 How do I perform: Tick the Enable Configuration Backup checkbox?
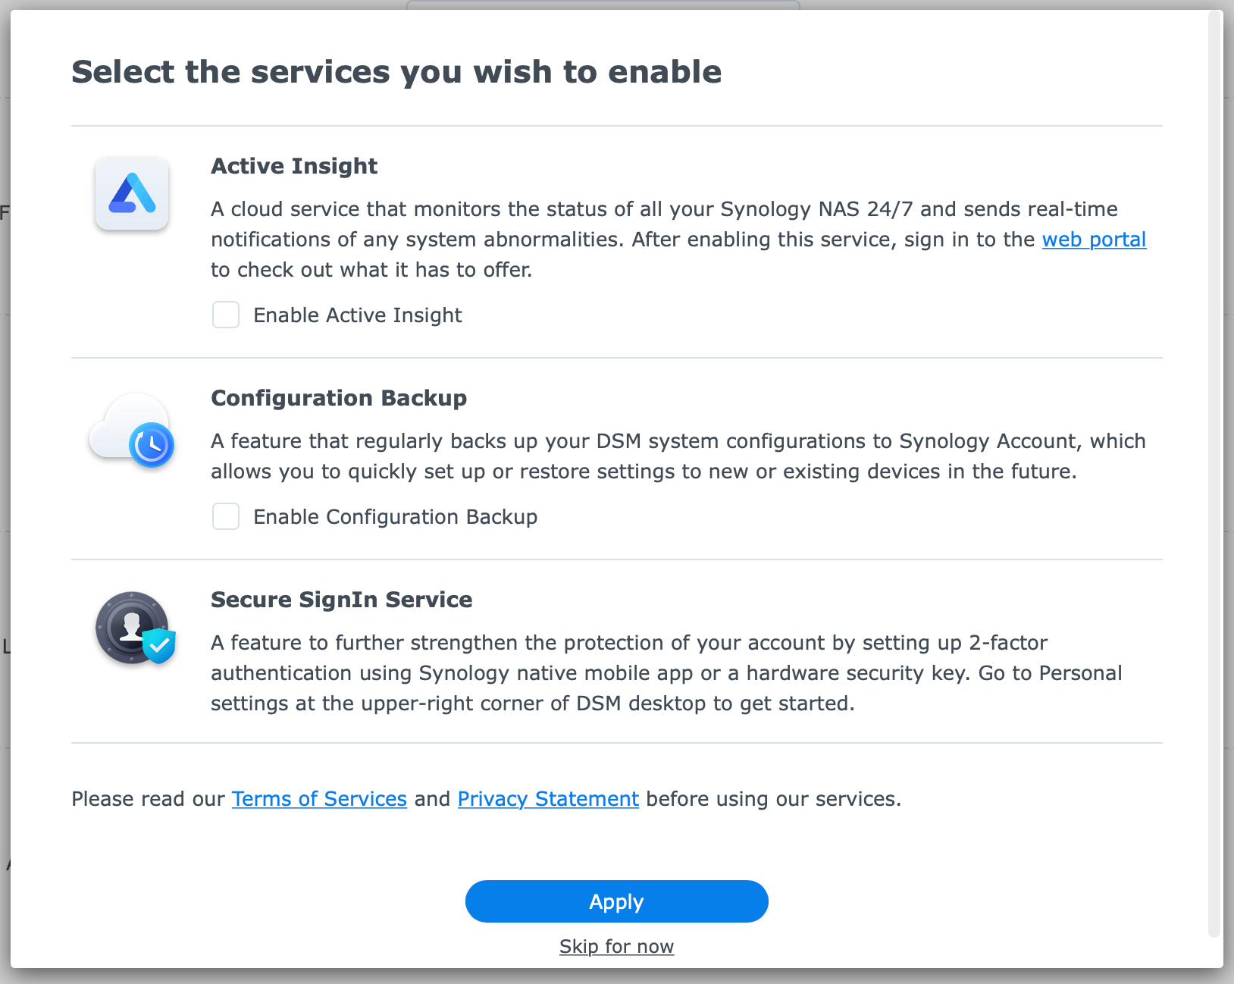[x=226, y=516]
